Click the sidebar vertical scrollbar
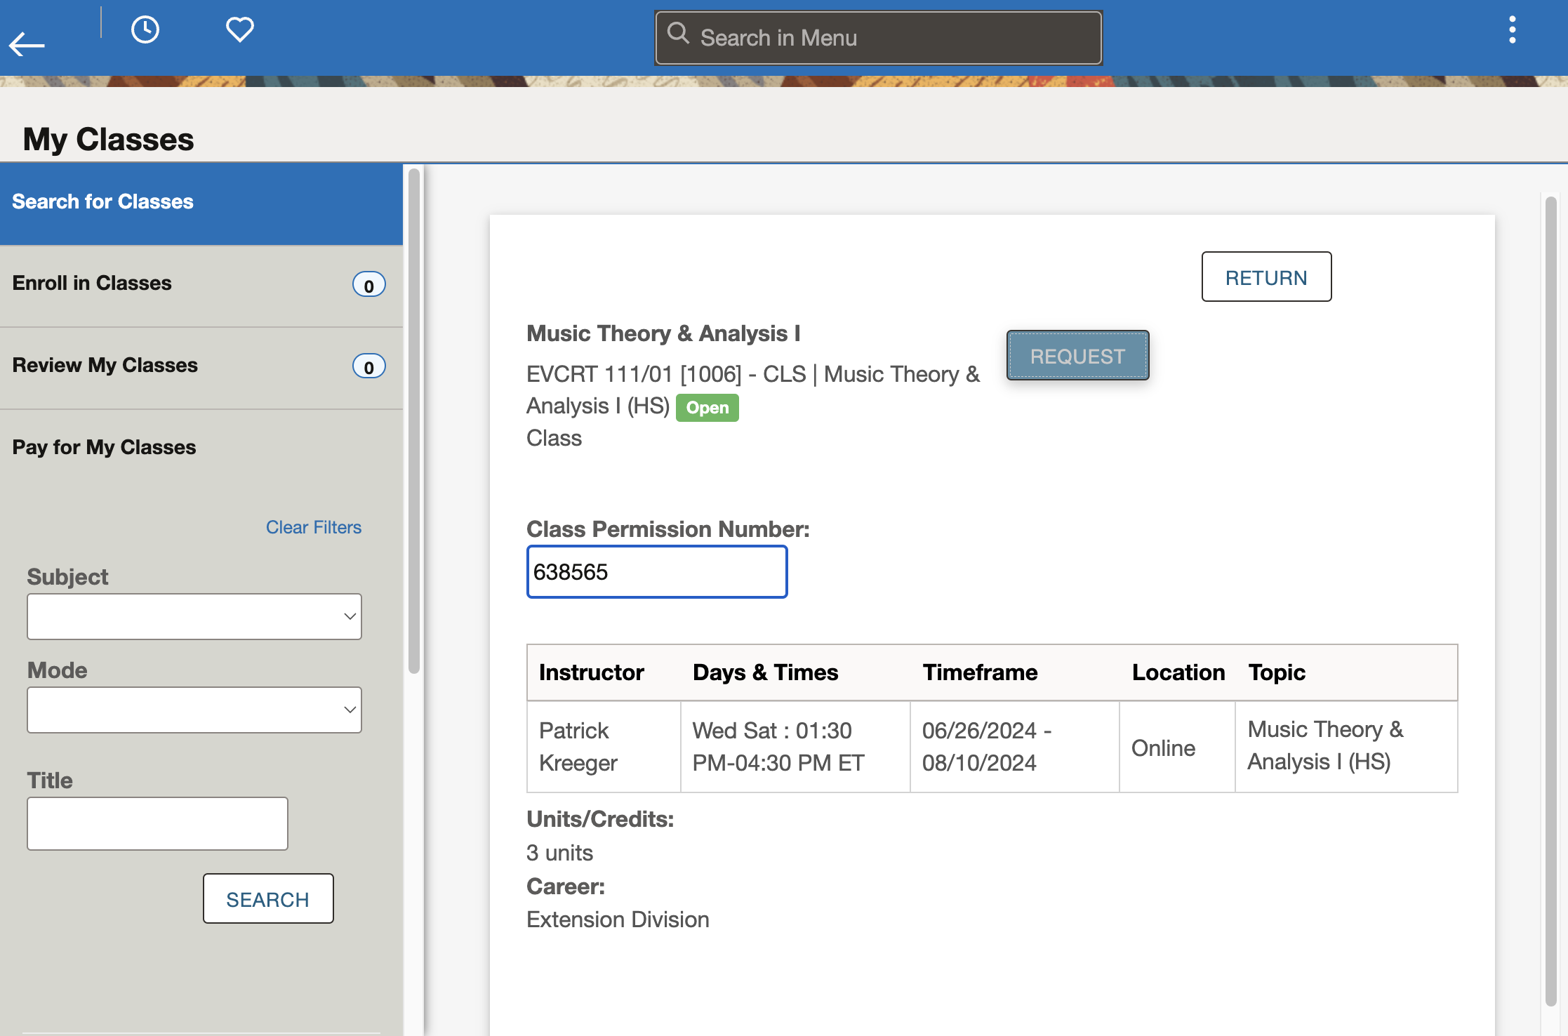Image resolution: width=1568 pixels, height=1036 pixels. pyautogui.click(x=414, y=421)
